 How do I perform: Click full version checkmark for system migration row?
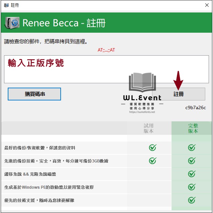click(192, 174)
